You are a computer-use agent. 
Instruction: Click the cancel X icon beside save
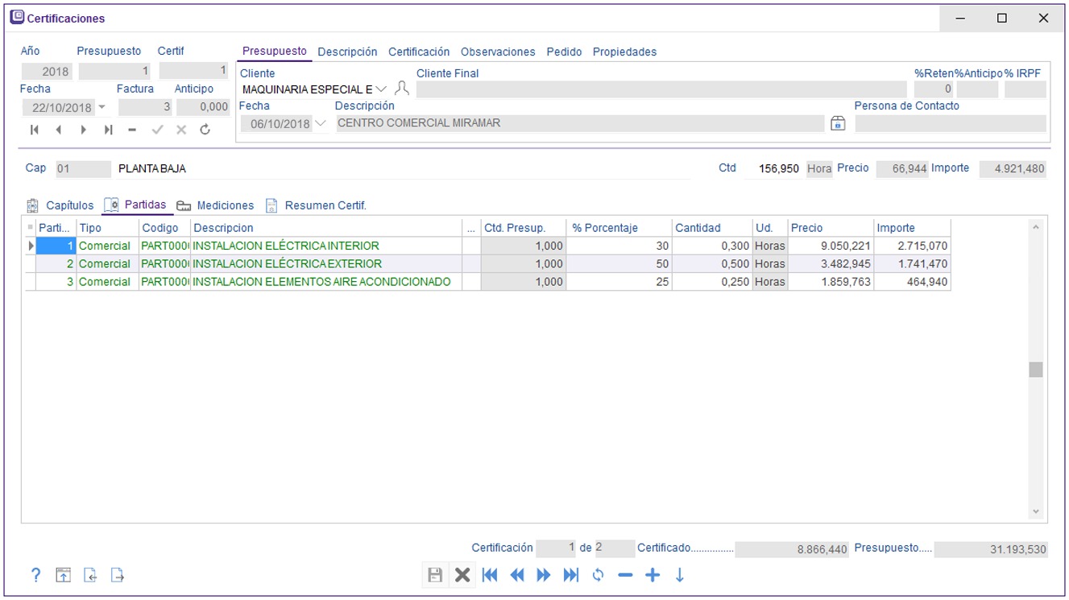tap(462, 575)
